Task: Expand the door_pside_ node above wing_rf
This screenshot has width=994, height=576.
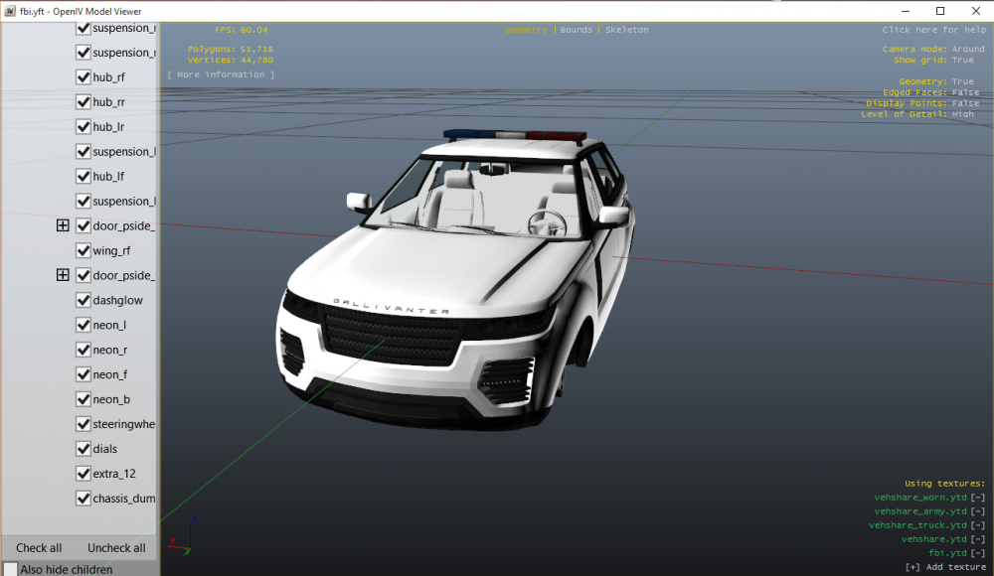Action: point(63,225)
